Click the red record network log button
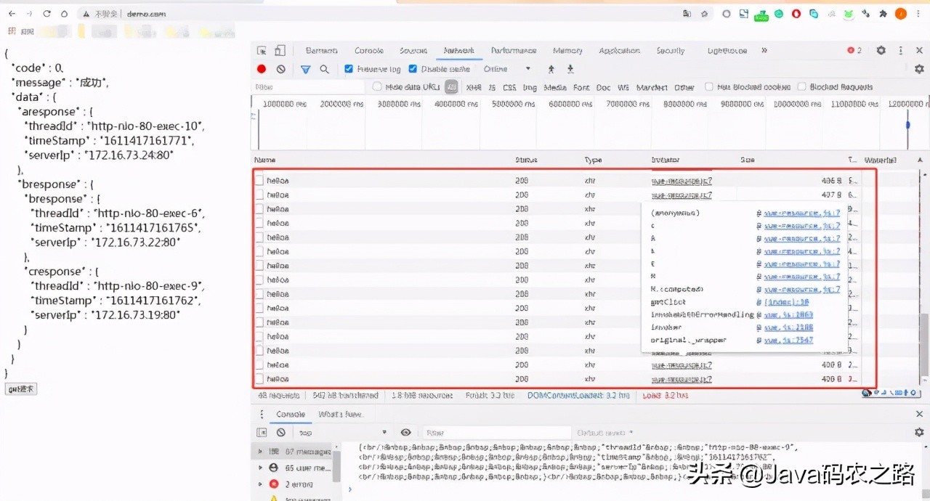Viewport: 930px width, 501px height. [x=262, y=69]
